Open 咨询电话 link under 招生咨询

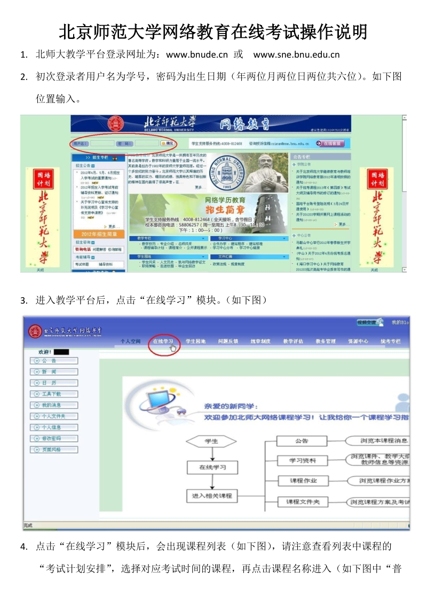83,250
